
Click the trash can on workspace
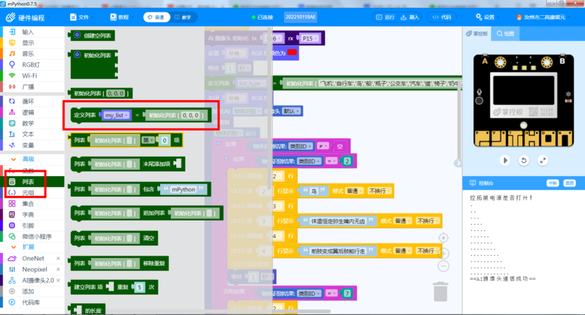[440, 292]
